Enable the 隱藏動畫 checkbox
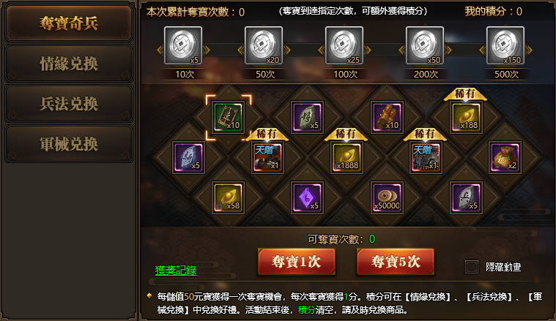This screenshot has height=321, width=556. (472, 267)
